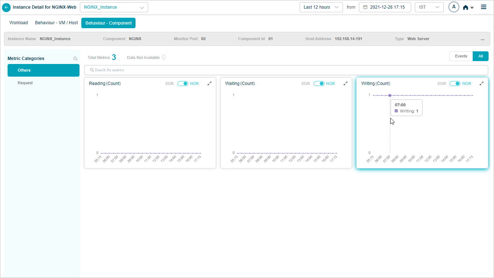Click the home icon

tap(465, 8)
